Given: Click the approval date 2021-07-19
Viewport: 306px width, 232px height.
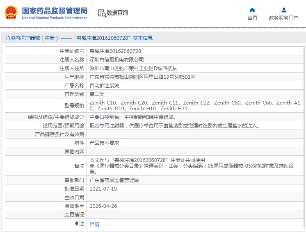Looking at the screenshot, I should point(103,189).
